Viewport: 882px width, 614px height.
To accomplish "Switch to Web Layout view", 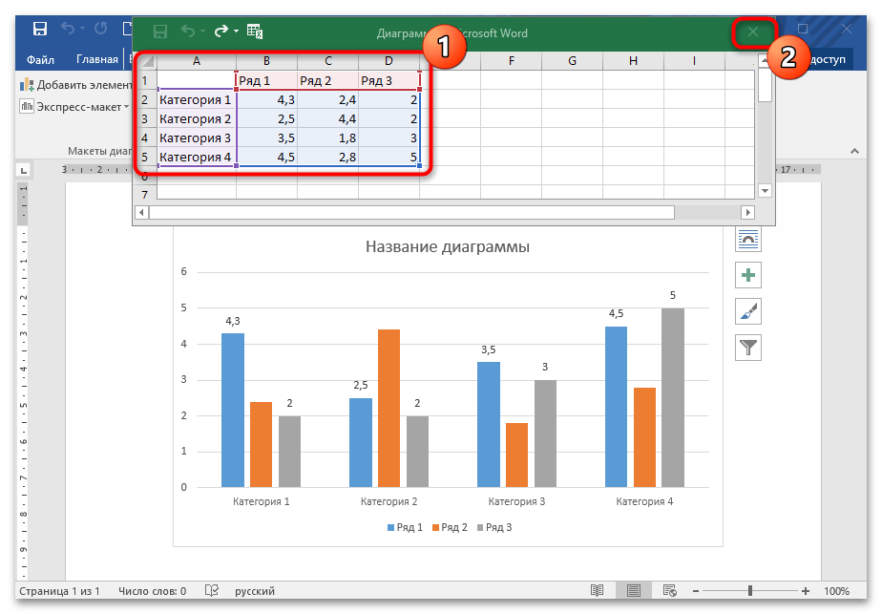I will 669,590.
